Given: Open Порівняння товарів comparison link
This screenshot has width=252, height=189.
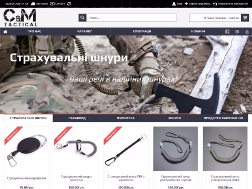Looking at the screenshot, I should click(230, 4).
